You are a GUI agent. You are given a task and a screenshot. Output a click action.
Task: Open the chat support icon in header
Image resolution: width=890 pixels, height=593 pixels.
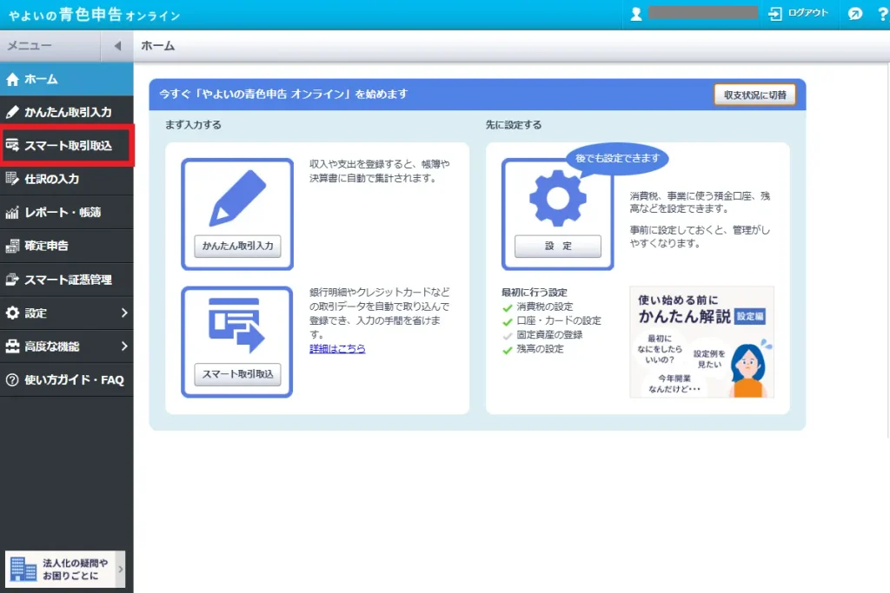point(855,14)
